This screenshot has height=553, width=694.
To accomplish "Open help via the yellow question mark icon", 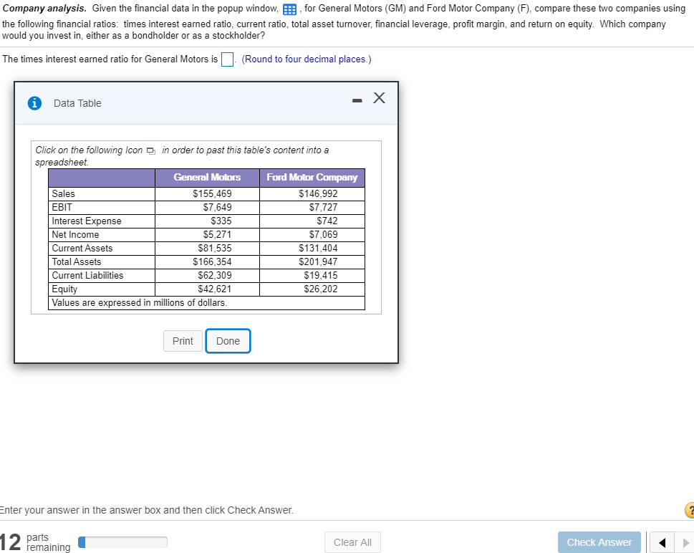I will pyautogui.click(x=690, y=510).
